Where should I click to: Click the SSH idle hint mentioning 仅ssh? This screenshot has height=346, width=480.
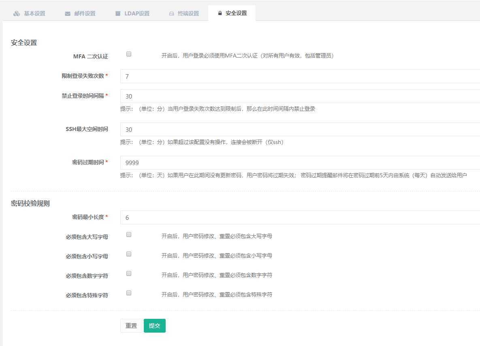(x=202, y=142)
